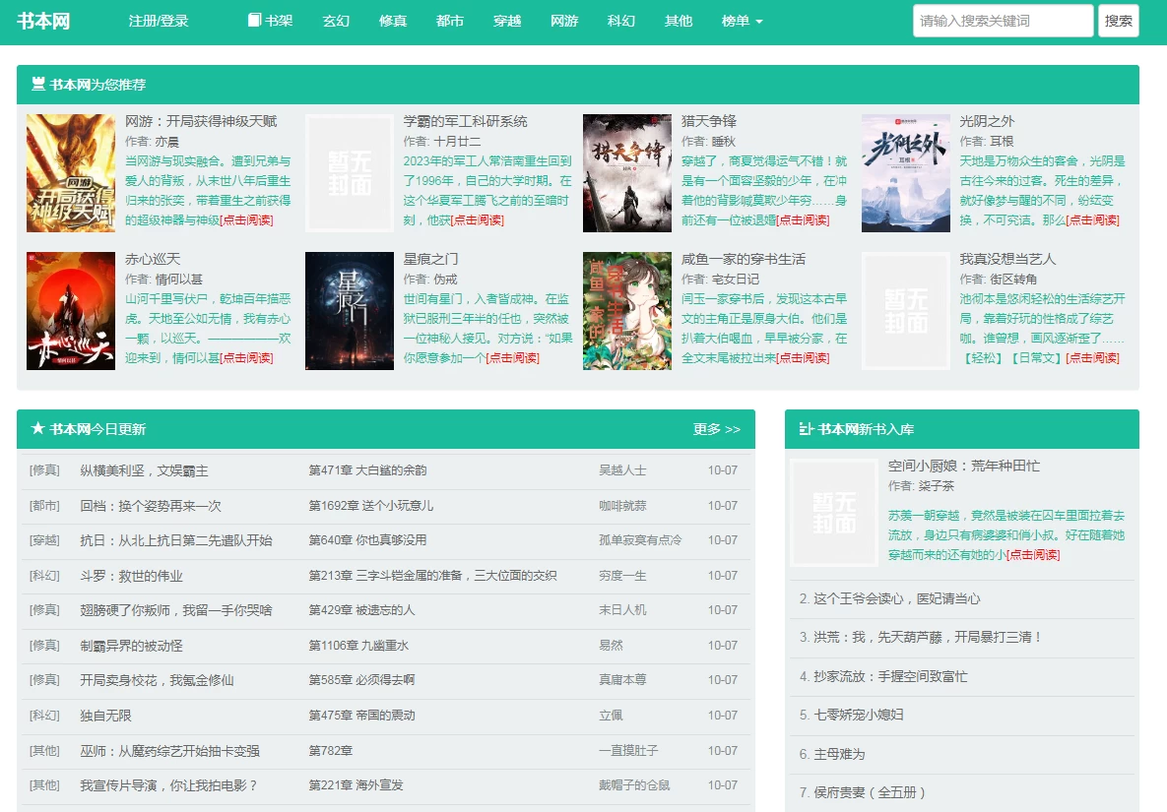Open the book 斗罗：救世的伟业
The image size is (1167, 812).
[131, 576]
